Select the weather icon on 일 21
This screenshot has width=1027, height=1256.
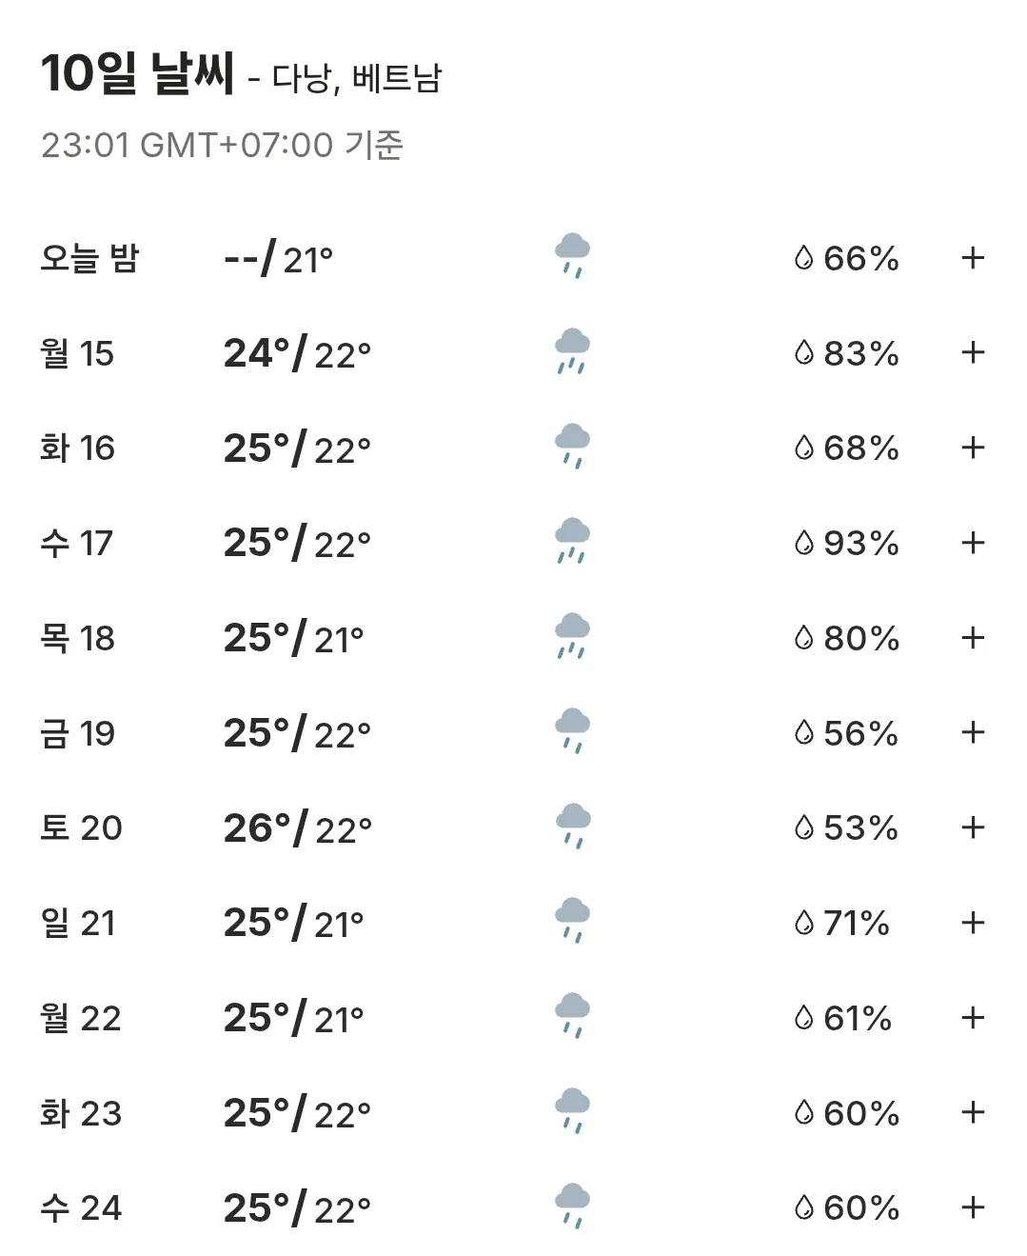pos(572,920)
